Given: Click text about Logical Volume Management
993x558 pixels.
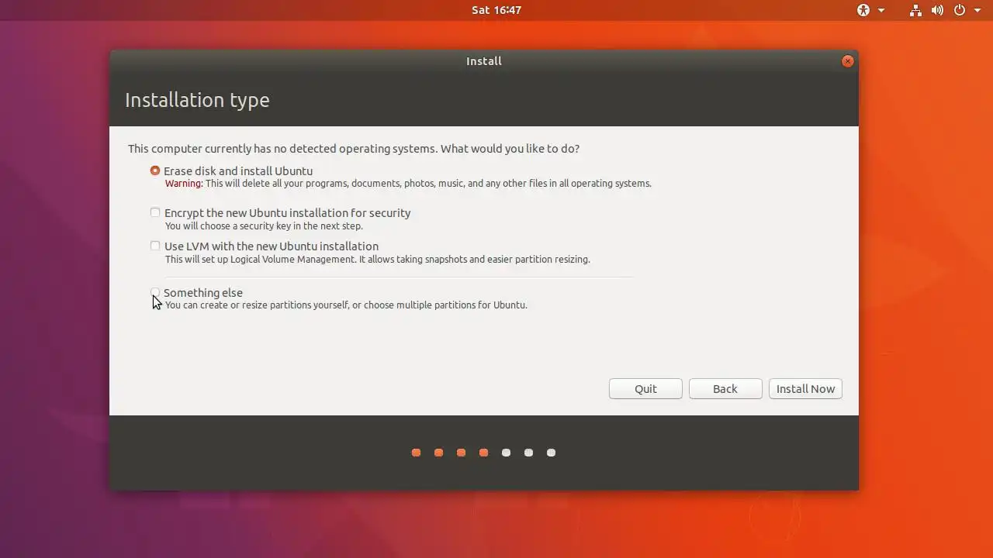Looking at the screenshot, I should pyautogui.click(x=378, y=260).
